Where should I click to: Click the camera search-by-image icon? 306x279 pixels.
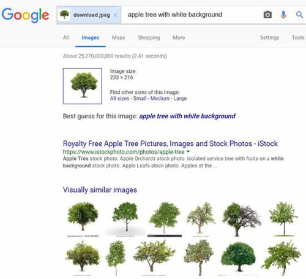[x=267, y=15]
